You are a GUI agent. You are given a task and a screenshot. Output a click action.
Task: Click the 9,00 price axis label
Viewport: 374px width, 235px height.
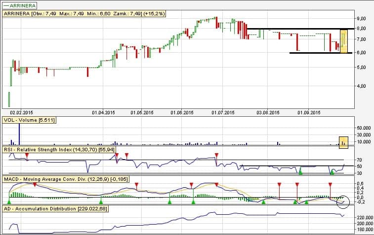(x=361, y=18)
